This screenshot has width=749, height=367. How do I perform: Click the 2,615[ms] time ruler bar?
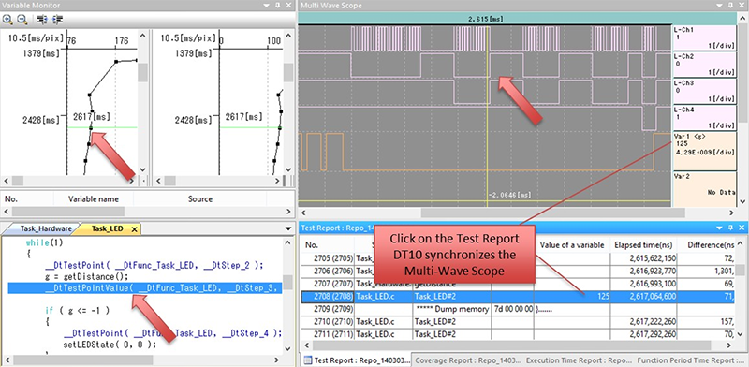[485, 19]
